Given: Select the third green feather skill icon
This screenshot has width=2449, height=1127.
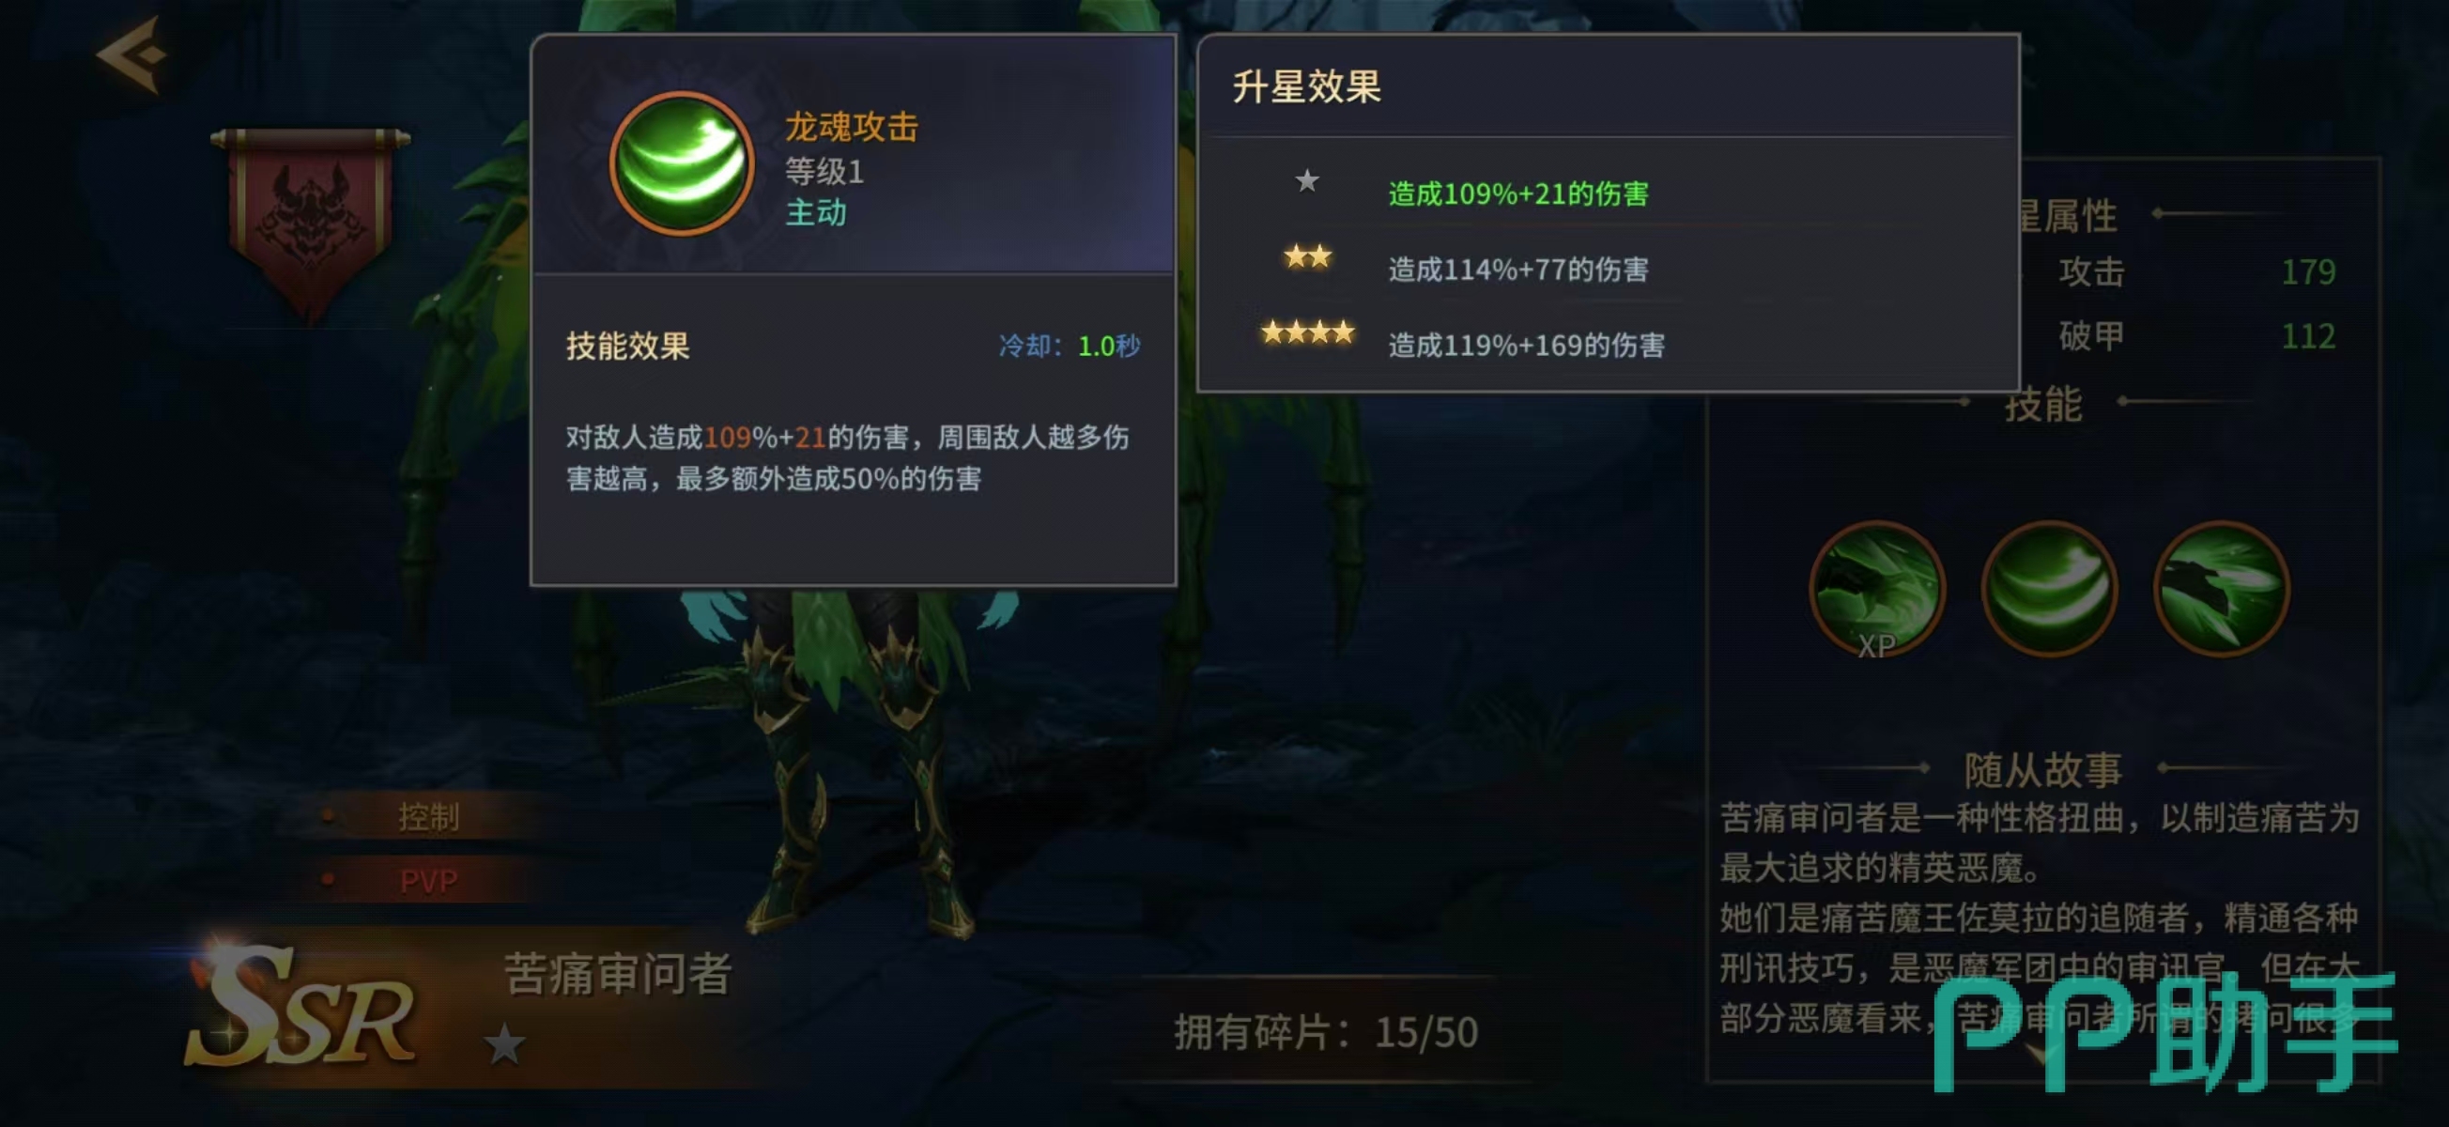Looking at the screenshot, I should tap(2222, 589).
